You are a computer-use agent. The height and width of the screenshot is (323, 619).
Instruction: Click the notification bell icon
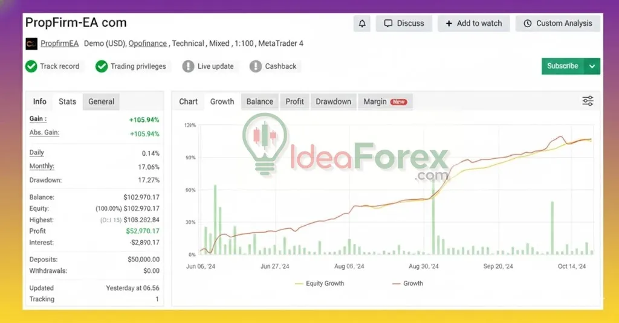click(362, 24)
